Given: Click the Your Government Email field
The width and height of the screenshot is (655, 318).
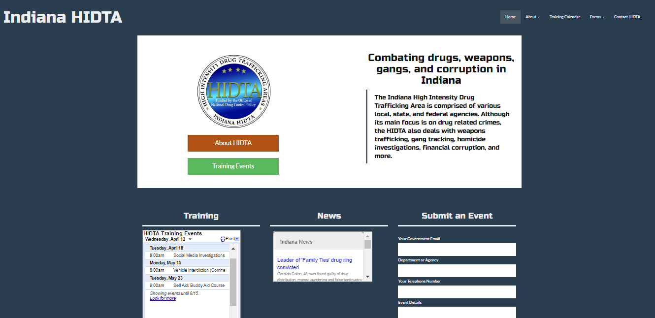Looking at the screenshot, I should (x=457, y=250).
